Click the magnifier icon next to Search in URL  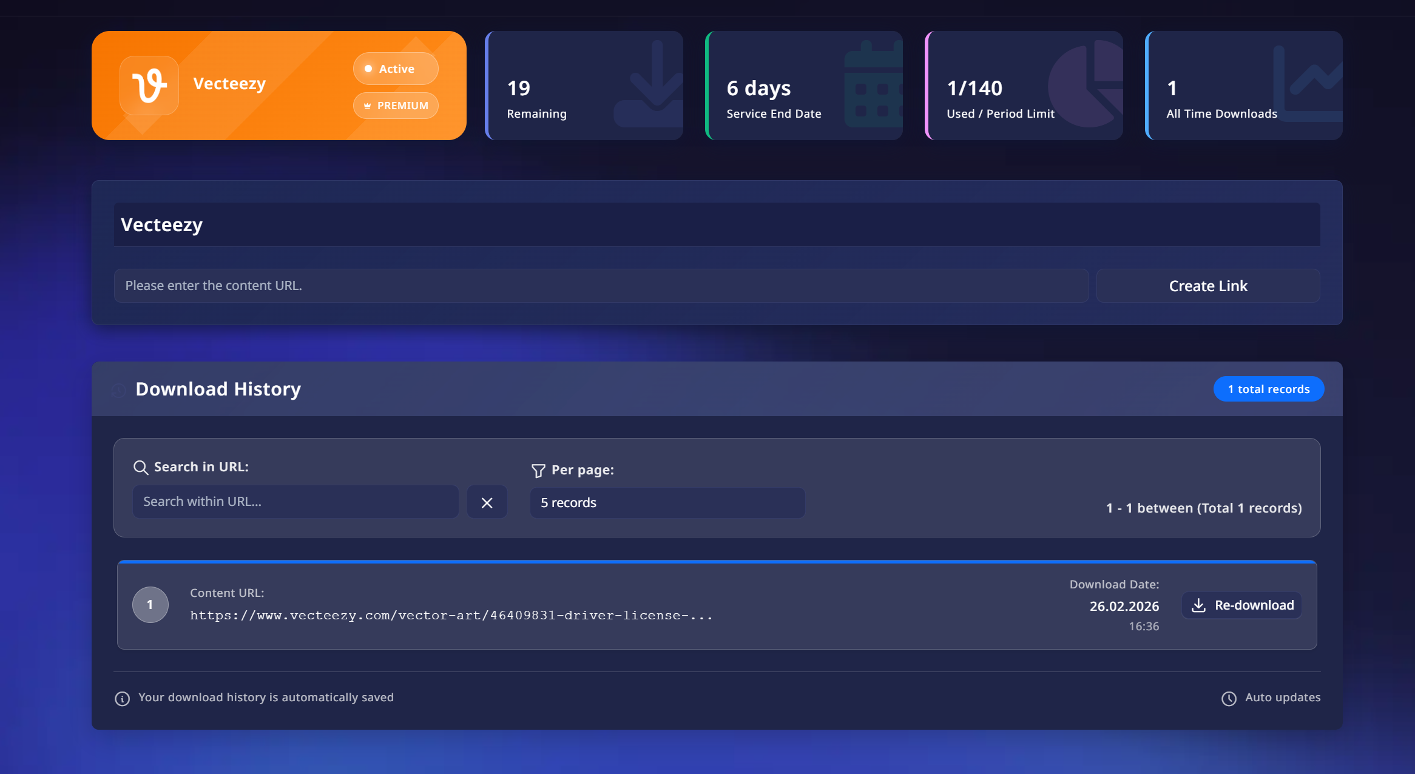click(x=141, y=468)
